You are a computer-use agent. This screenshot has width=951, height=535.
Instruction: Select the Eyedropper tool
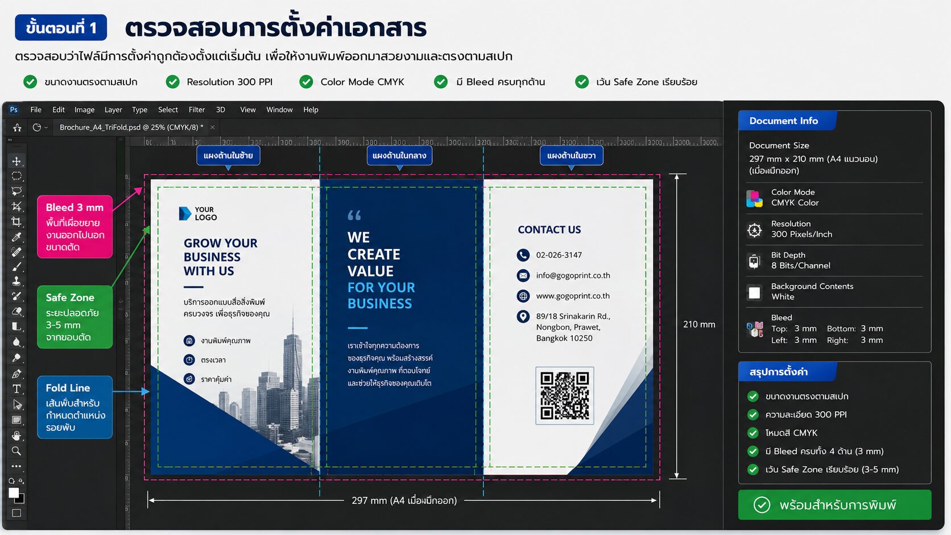pos(16,237)
